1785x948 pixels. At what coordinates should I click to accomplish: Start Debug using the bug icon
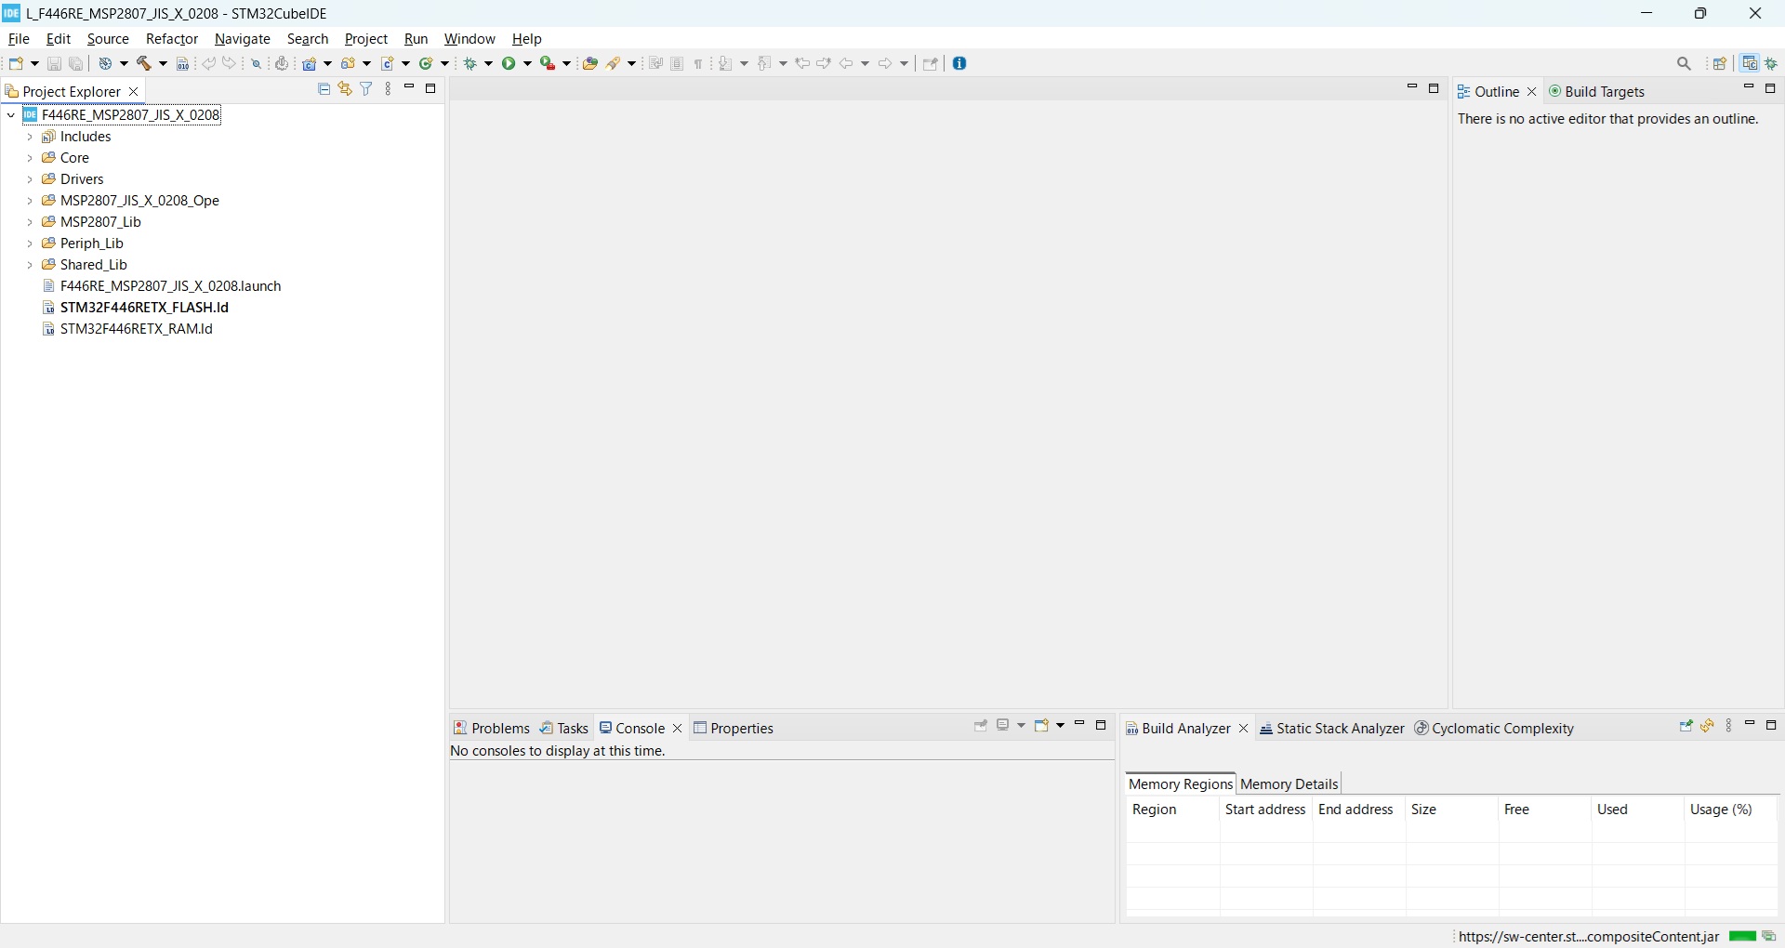point(472,64)
